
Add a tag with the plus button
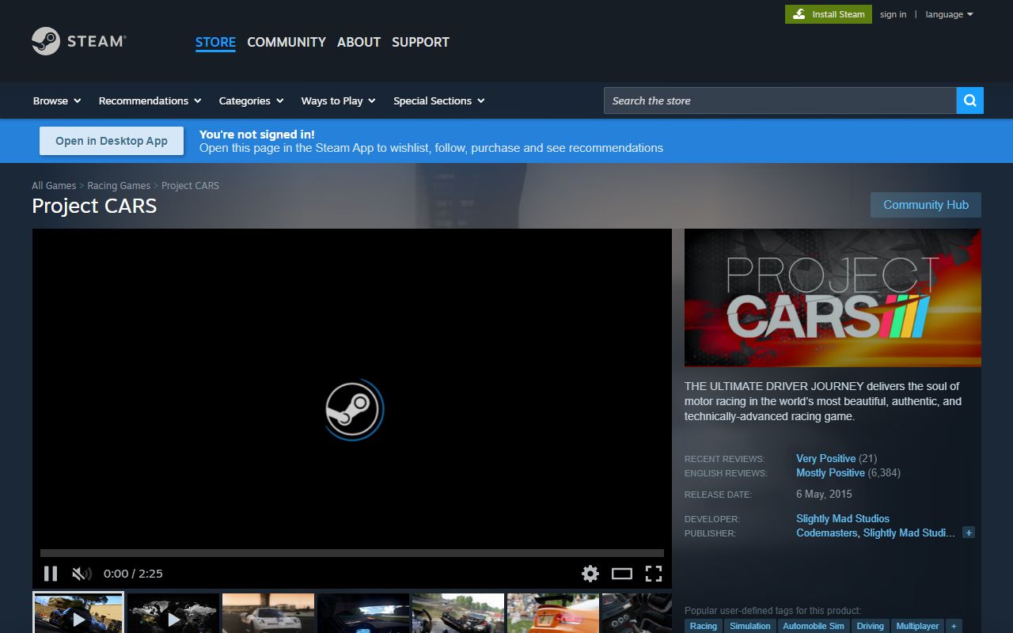(x=954, y=626)
